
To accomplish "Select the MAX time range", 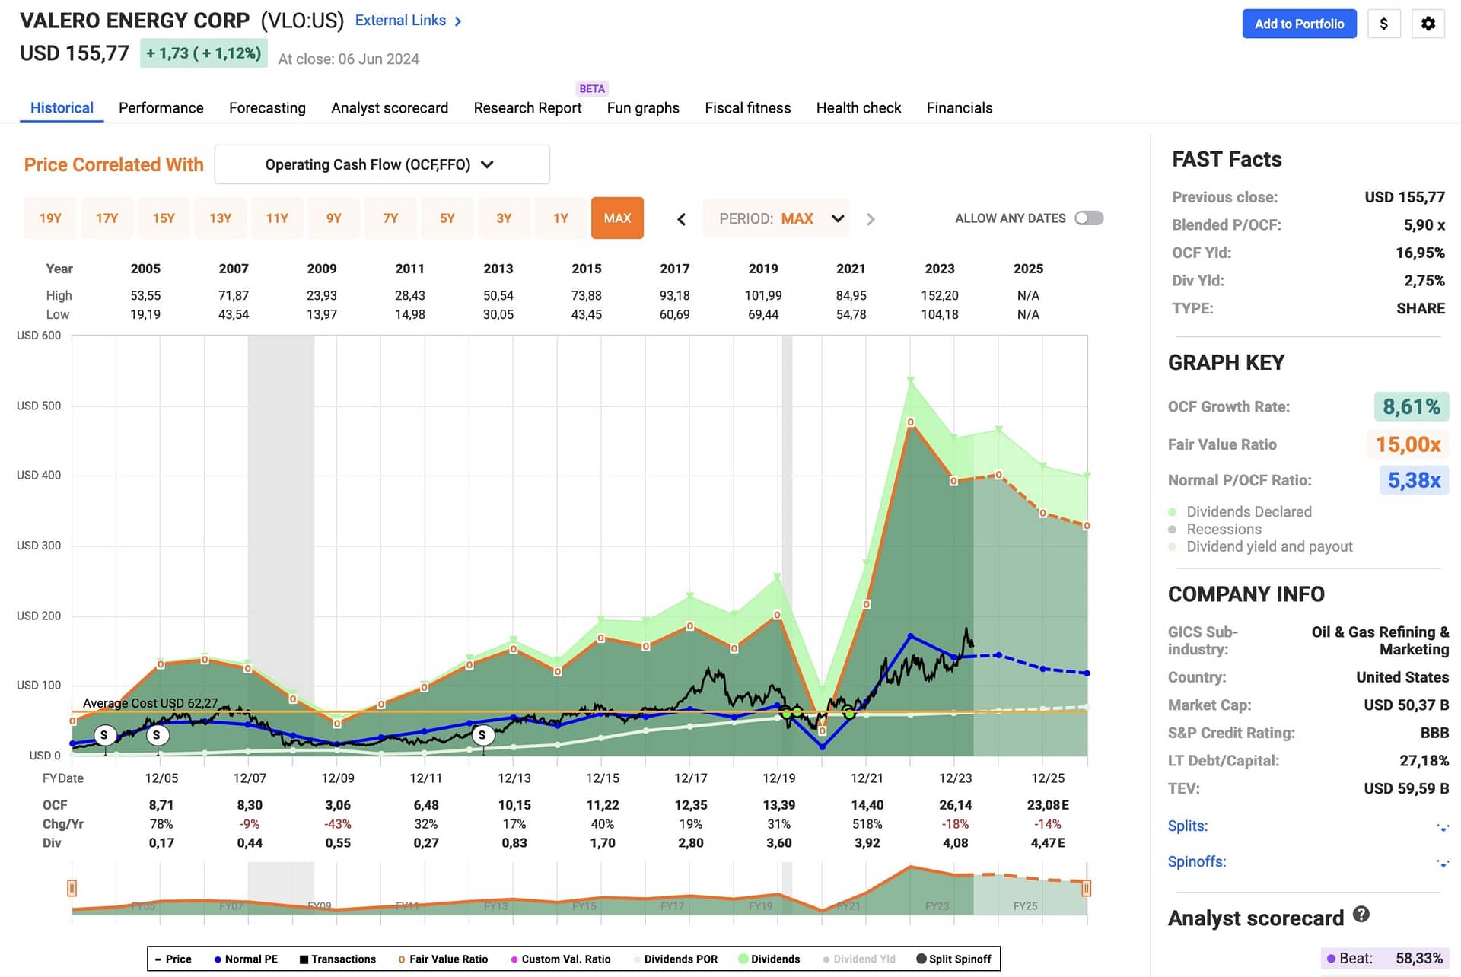I will tap(617, 218).
